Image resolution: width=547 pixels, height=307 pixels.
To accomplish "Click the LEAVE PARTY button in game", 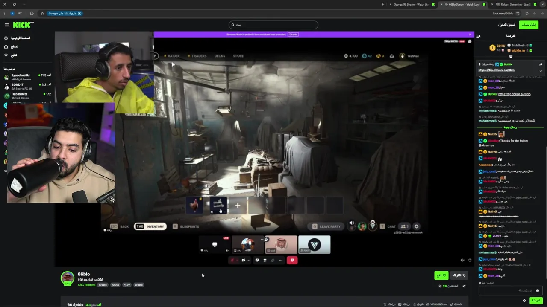I will pos(326,226).
